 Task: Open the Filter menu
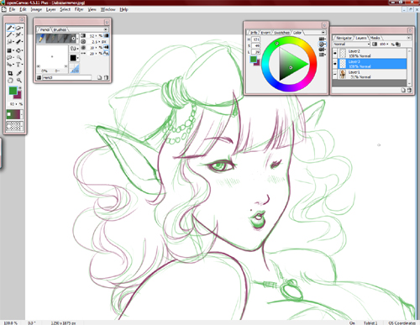tap(79, 9)
